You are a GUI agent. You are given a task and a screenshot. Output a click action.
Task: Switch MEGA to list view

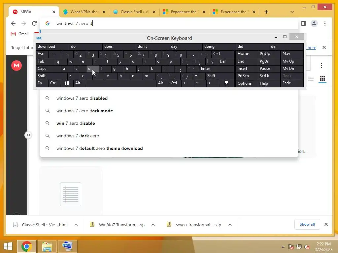coord(311,78)
